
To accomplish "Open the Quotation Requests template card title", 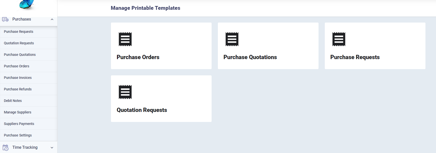I will click(142, 110).
